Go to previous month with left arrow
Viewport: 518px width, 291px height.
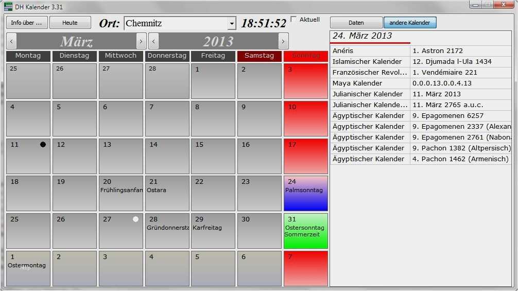click(12, 41)
